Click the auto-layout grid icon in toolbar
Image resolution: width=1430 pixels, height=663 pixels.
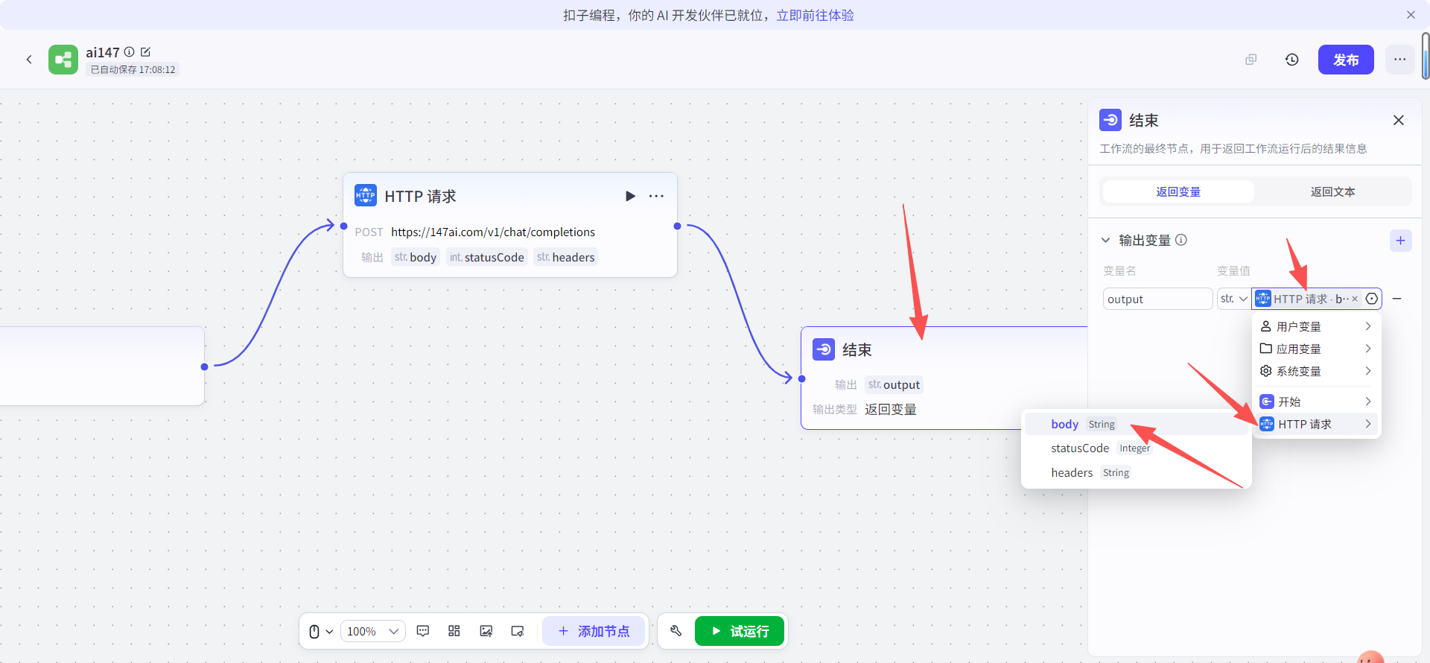click(x=454, y=631)
